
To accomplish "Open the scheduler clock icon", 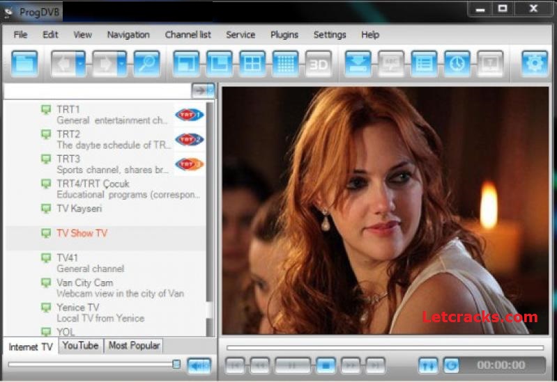I will pos(457,64).
